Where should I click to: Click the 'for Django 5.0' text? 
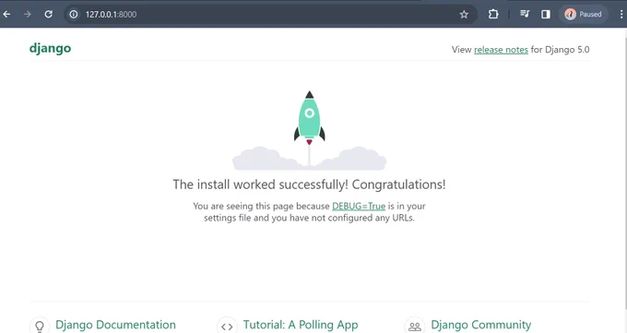561,50
